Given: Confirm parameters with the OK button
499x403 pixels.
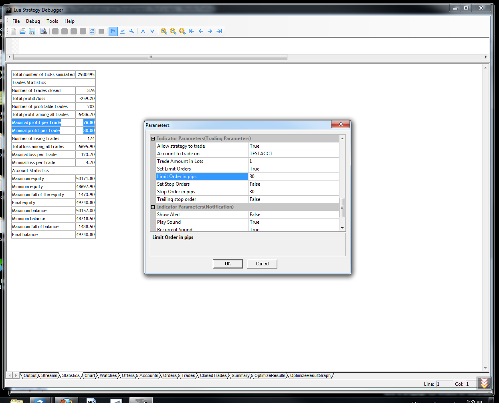Looking at the screenshot, I should [x=228, y=264].
